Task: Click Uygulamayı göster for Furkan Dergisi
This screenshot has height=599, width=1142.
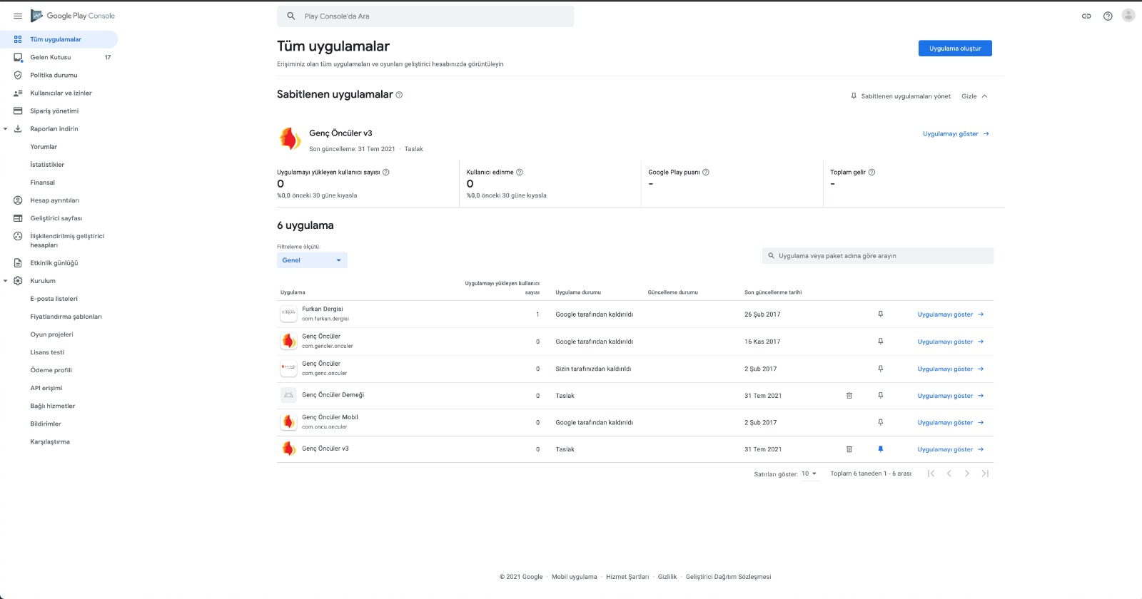Action: tap(951, 314)
